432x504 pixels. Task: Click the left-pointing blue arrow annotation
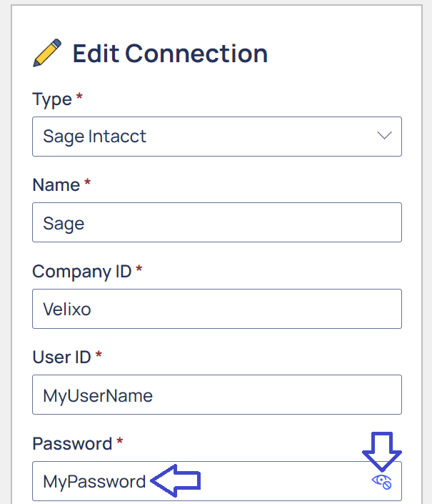pyautogui.click(x=176, y=481)
